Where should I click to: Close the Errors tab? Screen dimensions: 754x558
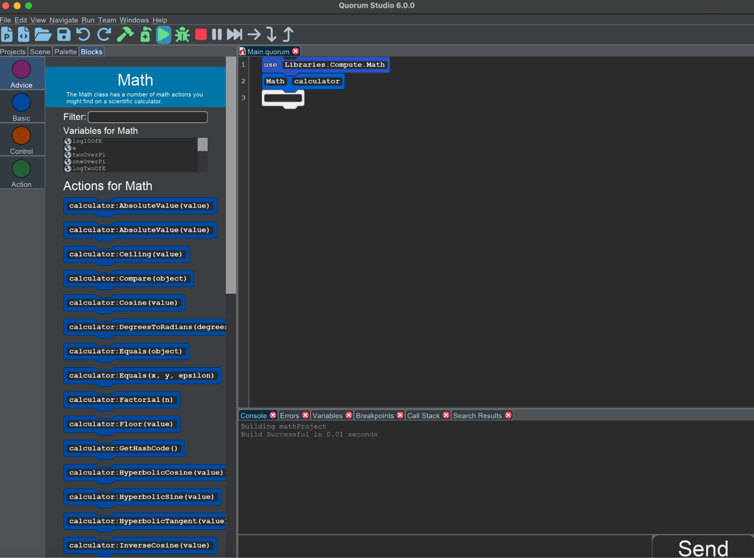(305, 415)
